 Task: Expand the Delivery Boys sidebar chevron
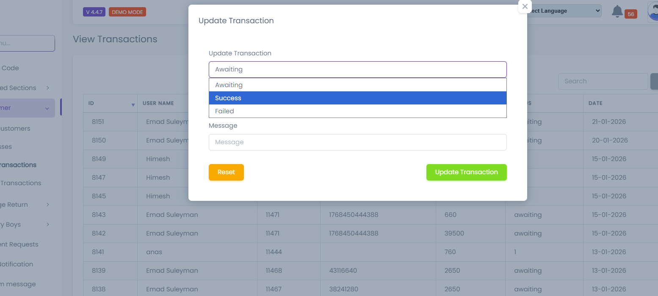coord(48,225)
